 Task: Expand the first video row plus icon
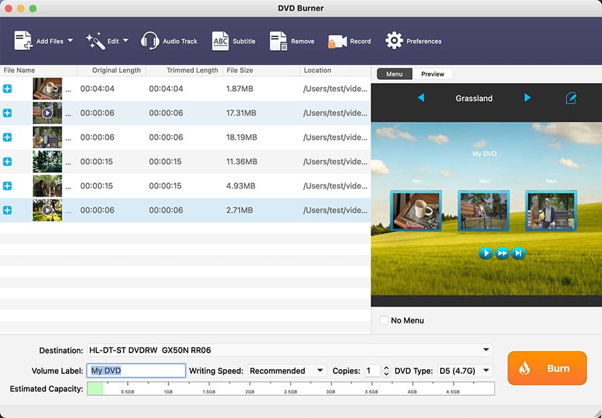pyautogui.click(x=7, y=89)
